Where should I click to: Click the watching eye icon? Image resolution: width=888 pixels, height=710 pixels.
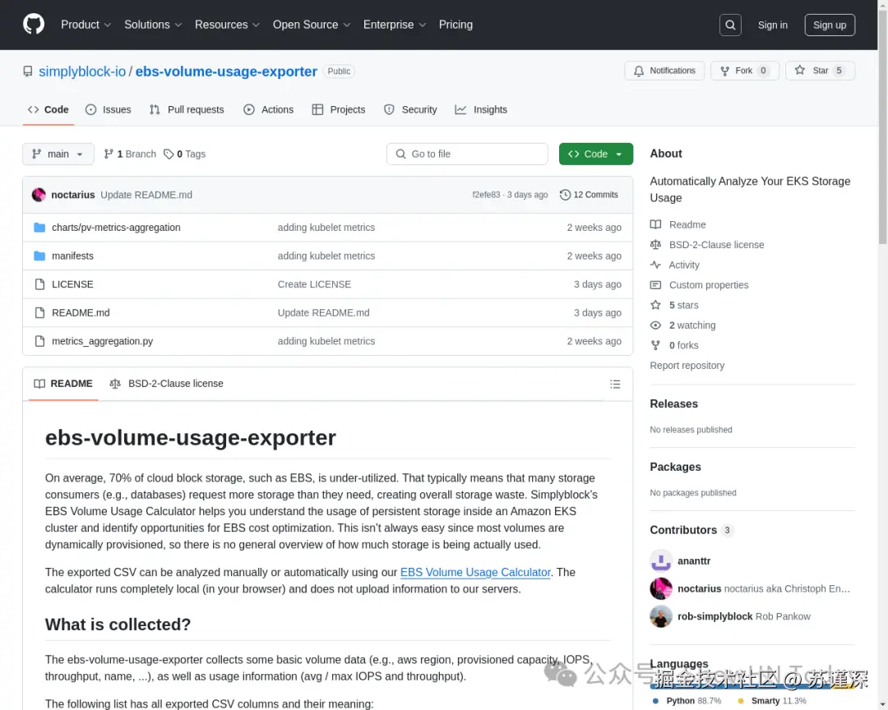[x=655, y=325]
